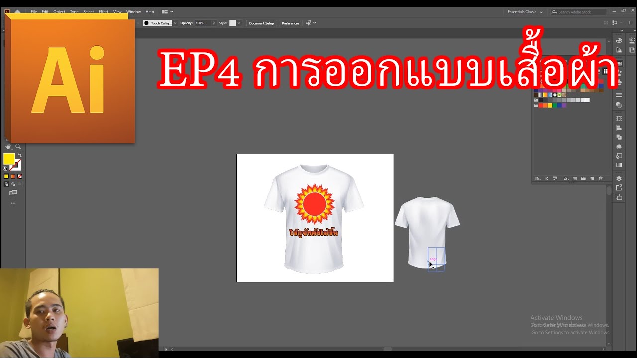Swap fill and stroke colors
637x358 pixels.
pos(20,156)
